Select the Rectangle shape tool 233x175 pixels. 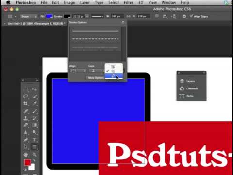click(x=34, y=147)
